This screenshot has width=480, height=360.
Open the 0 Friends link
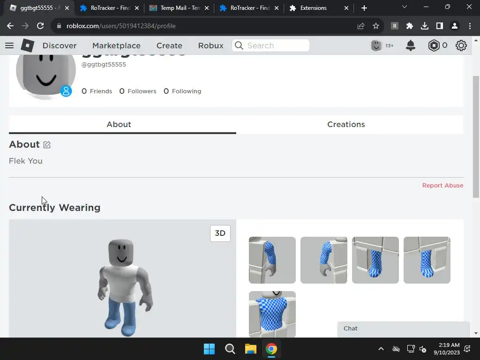coord(97,91)
